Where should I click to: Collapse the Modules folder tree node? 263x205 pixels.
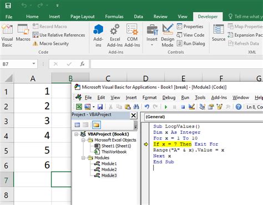[83, 158]
